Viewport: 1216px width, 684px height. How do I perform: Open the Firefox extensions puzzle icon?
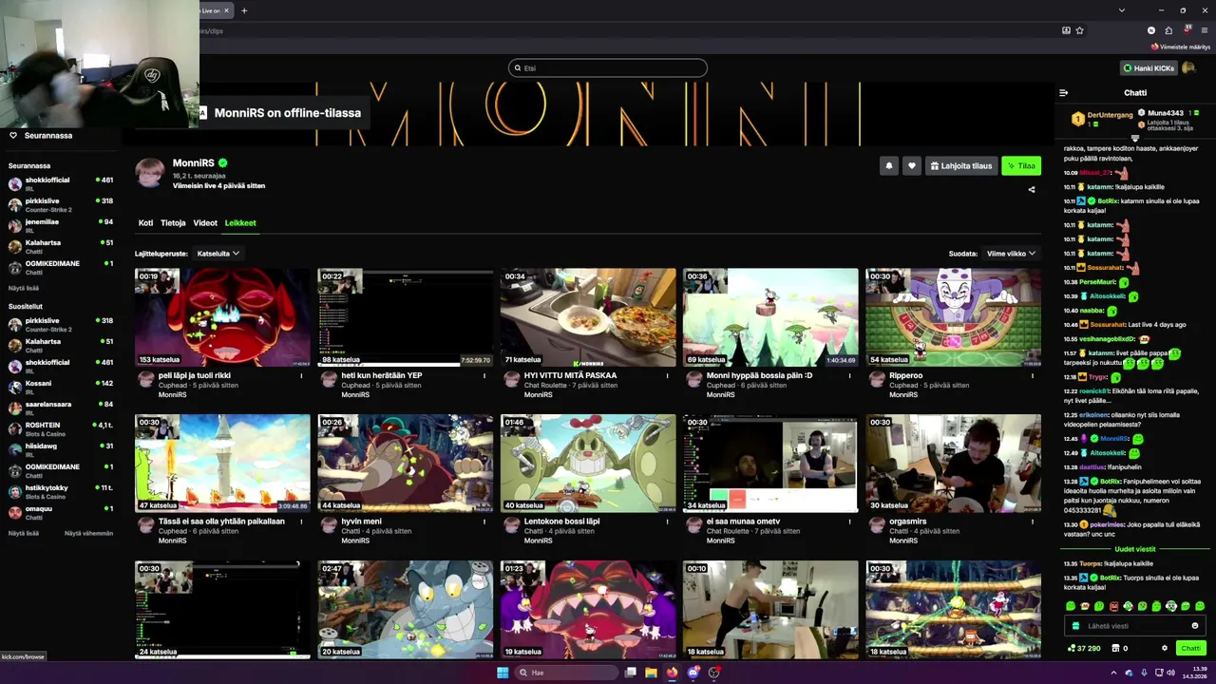click(1168, 30)
